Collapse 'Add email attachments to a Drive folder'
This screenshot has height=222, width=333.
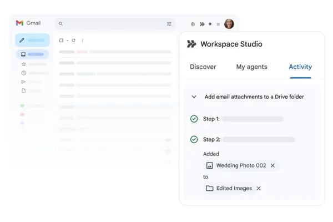pyautogui.click(x=194, y=97)
